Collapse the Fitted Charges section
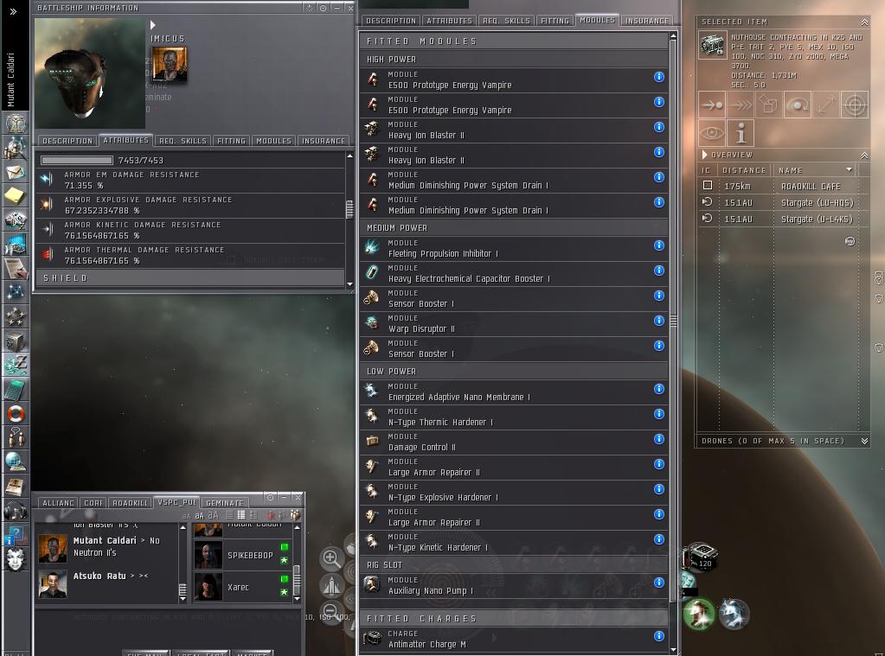The width and height of the screenshot is (885, 656). pyautogui.click(x=514, y=619)
